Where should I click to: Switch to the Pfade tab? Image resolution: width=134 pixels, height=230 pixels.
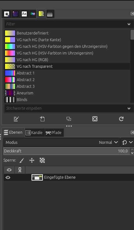[54, 133]
